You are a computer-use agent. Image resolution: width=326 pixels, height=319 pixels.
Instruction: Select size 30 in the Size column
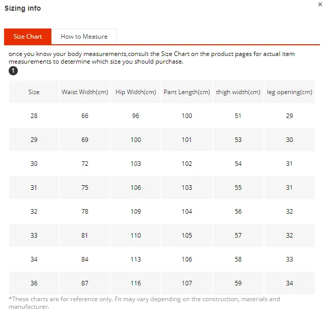click(34, 164)
